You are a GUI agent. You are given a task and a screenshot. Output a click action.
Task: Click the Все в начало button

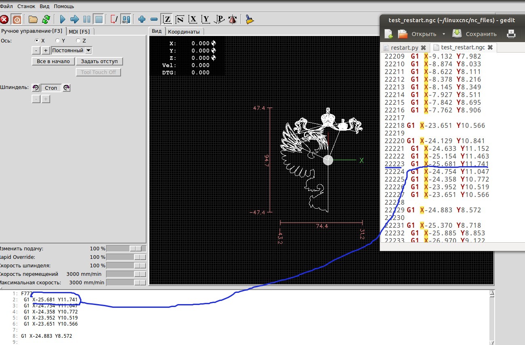tap(53, 61)
